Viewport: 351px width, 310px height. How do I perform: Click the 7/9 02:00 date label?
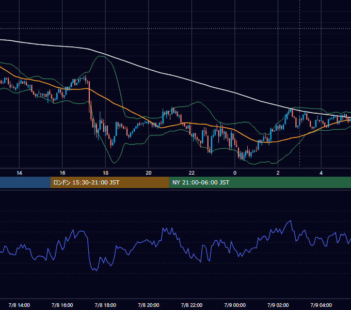tap(278, 305)
